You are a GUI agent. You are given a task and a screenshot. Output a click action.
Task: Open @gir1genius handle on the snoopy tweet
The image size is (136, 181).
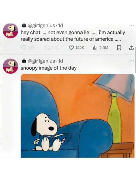(x=41, y=61)
